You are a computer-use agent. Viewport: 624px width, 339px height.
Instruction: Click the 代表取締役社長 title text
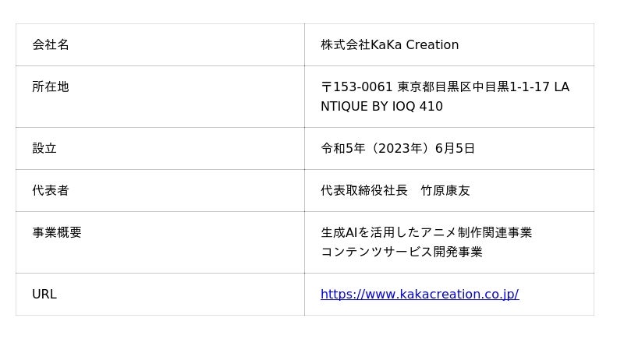[364, 190]
